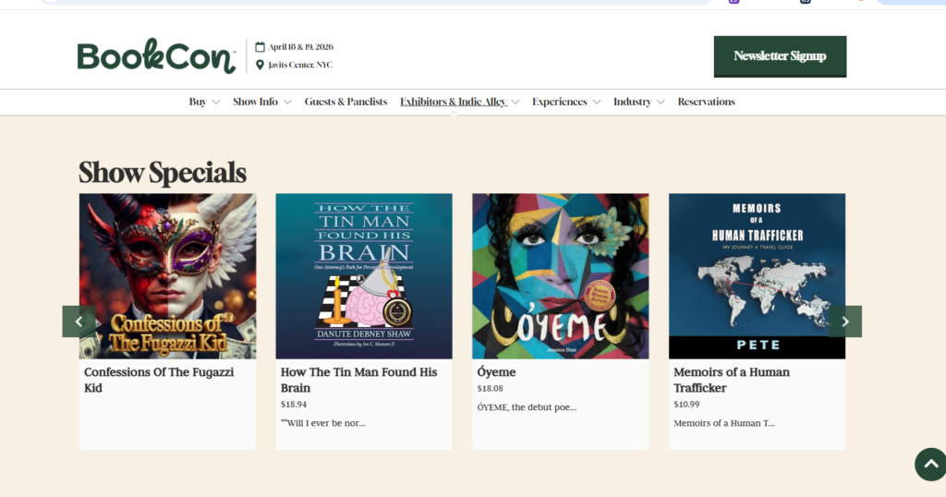This screenshot has width=946, height=497.
Task: Open the Reservations page
Action: 706,102
